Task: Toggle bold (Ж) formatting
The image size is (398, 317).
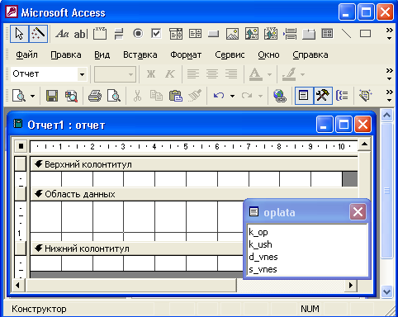Action: [x=151, y=74]
